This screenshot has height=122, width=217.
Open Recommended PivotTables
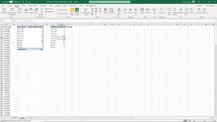coord(12,11)
